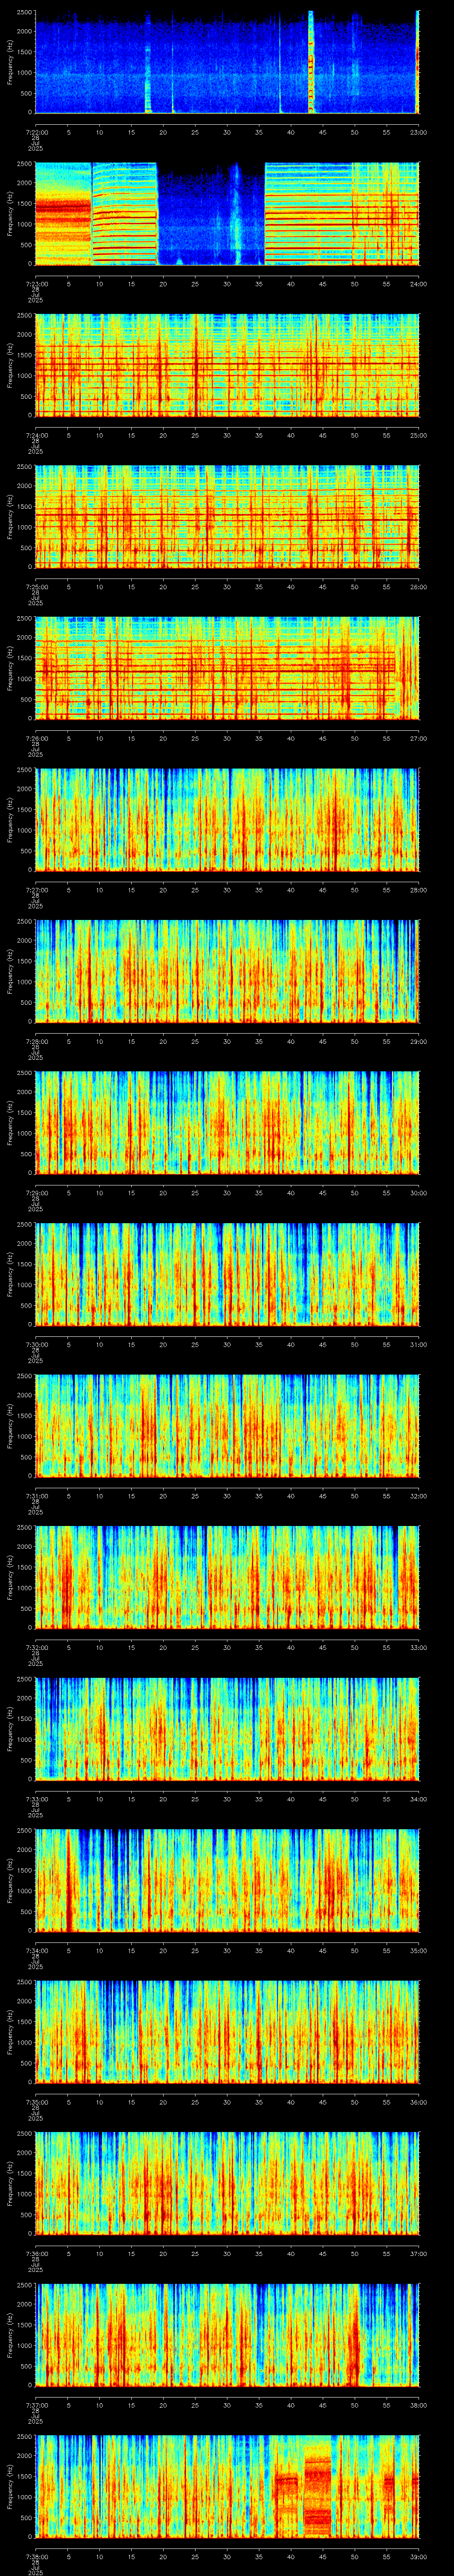Select the 7:30:00 start time label
This screenshot has height=2576, width=454.
(x=36, y=1345)
